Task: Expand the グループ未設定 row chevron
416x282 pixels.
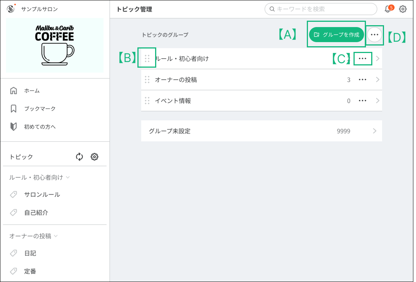Action: (375, 131)
